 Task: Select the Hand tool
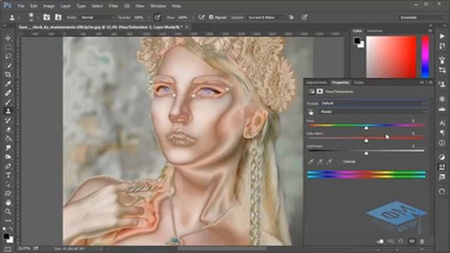(x=8, y=202)
